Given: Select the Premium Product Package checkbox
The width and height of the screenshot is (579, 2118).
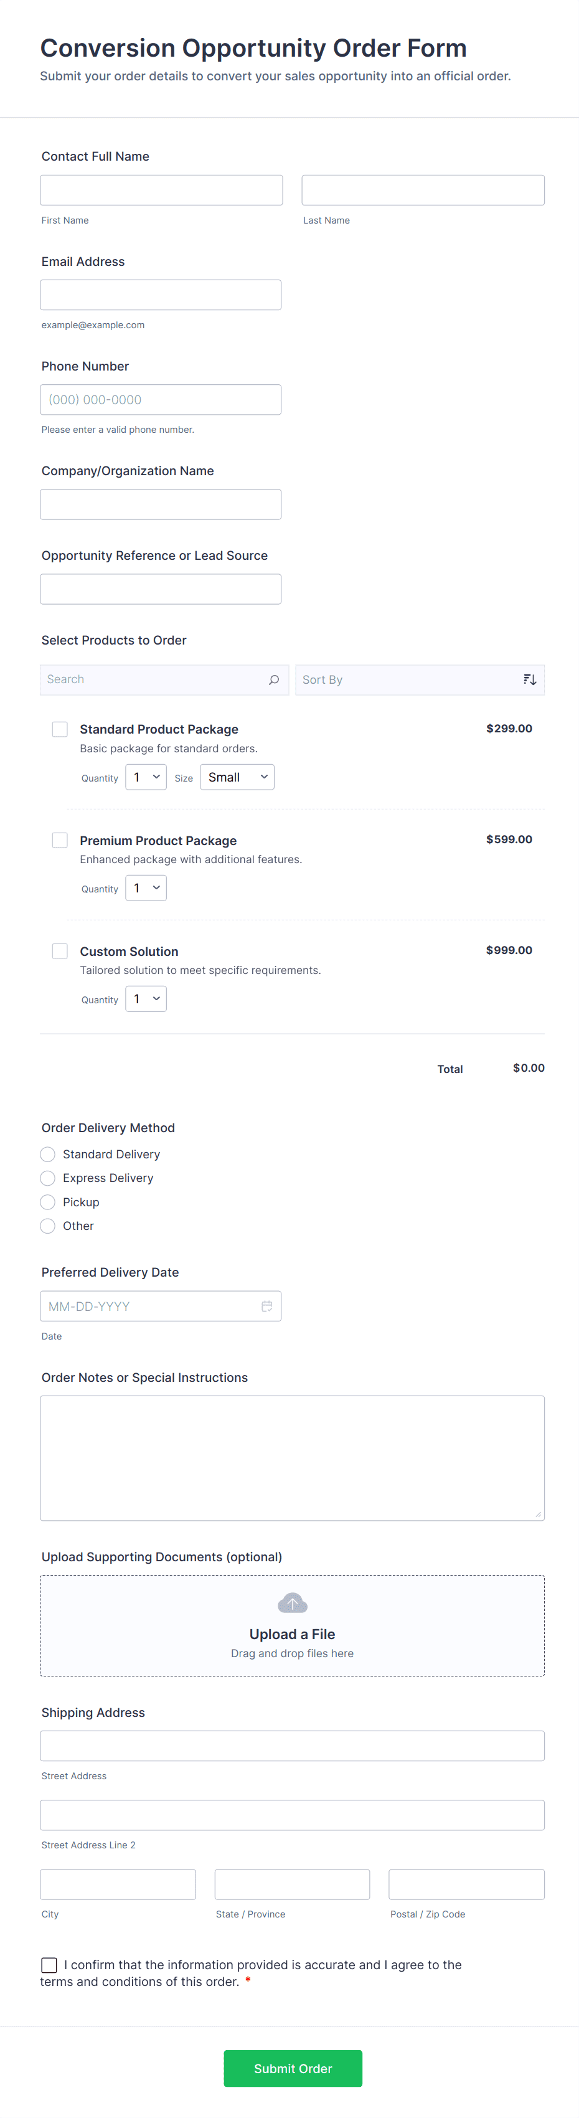Looking at the screenshot, I should [60, 840].
